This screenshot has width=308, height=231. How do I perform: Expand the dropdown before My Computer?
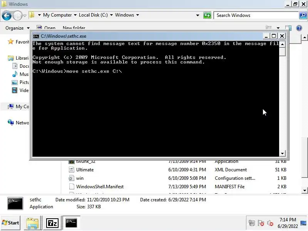click(x=39, y=15)
